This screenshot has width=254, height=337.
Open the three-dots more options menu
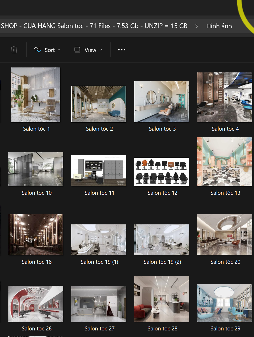(122, 50)
